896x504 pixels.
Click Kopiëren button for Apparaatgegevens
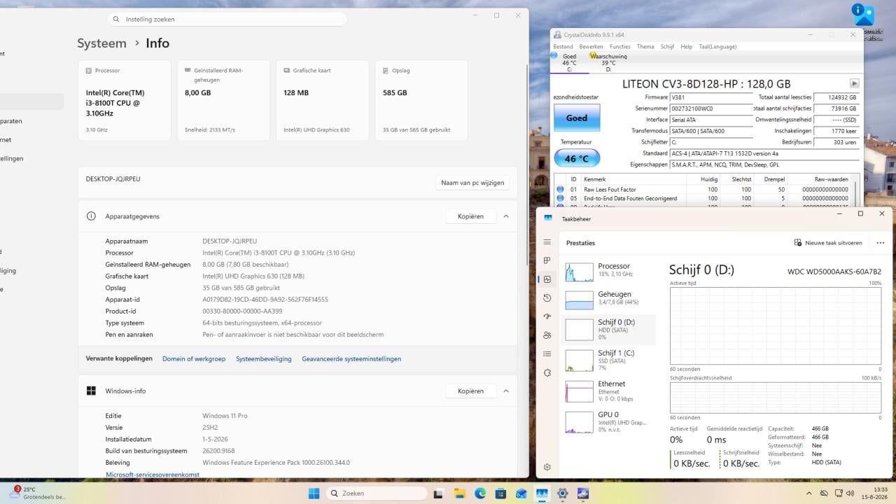coord(470,216)
